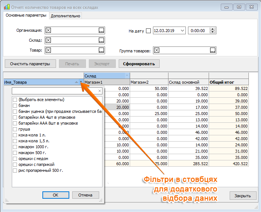Check кока-кола 1 л. filter item
This screenshot has width=261, height=212.
[x=15, y=135]
